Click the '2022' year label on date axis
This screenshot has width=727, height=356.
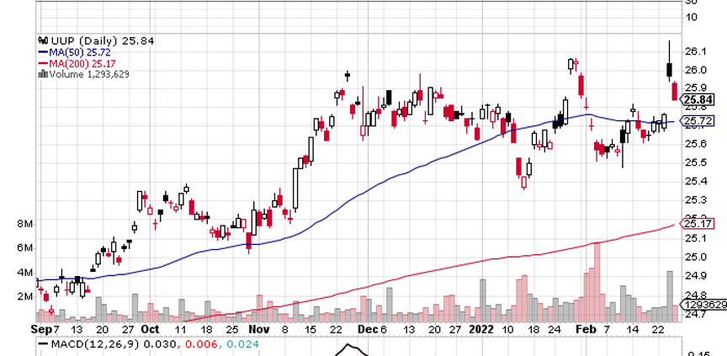coord(482,330)
